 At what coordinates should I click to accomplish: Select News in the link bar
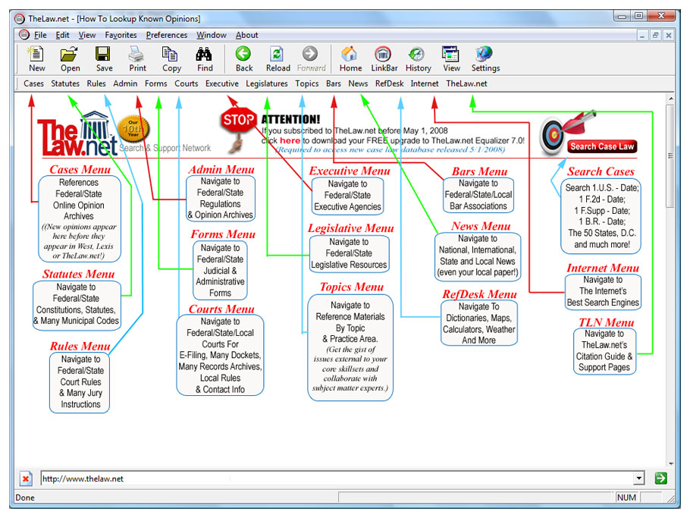tap(358, 83)
